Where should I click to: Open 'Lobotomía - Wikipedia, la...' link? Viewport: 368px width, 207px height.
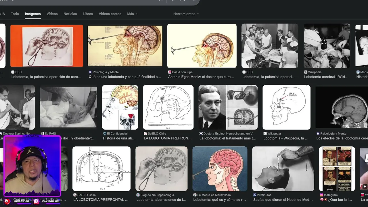[286, 138]
